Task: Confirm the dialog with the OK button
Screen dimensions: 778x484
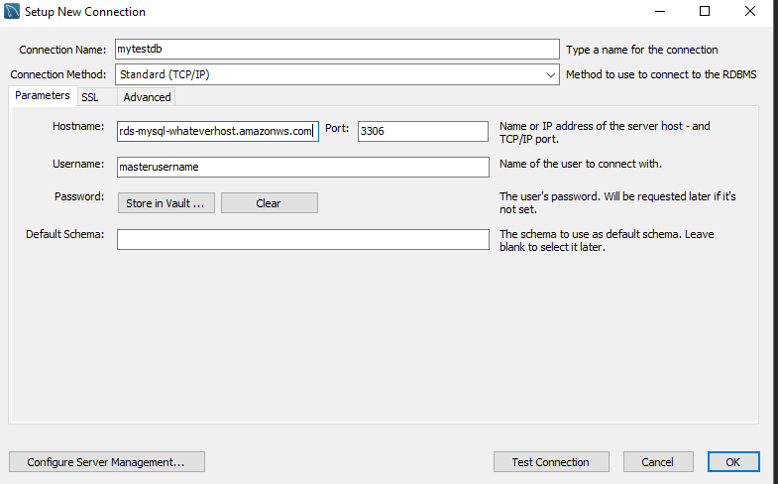Action: [x=733, y=462]
